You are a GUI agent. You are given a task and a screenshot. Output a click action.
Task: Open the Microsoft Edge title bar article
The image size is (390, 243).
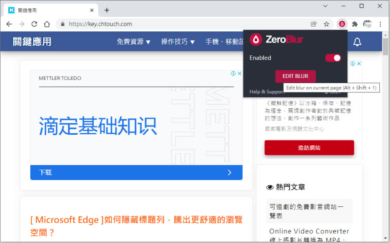[136, 226]
